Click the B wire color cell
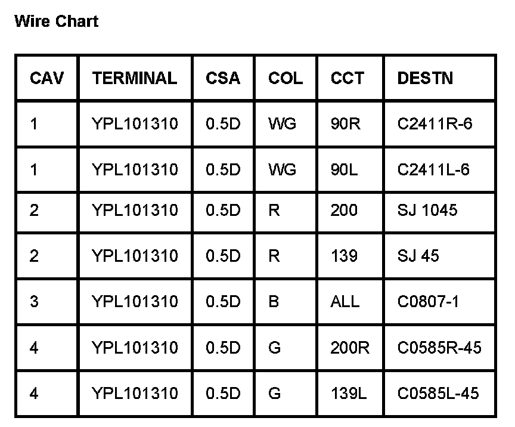Image resolution: width=515 pixels, height=427 pixels. pyautogui.click(x=274, y=301)
